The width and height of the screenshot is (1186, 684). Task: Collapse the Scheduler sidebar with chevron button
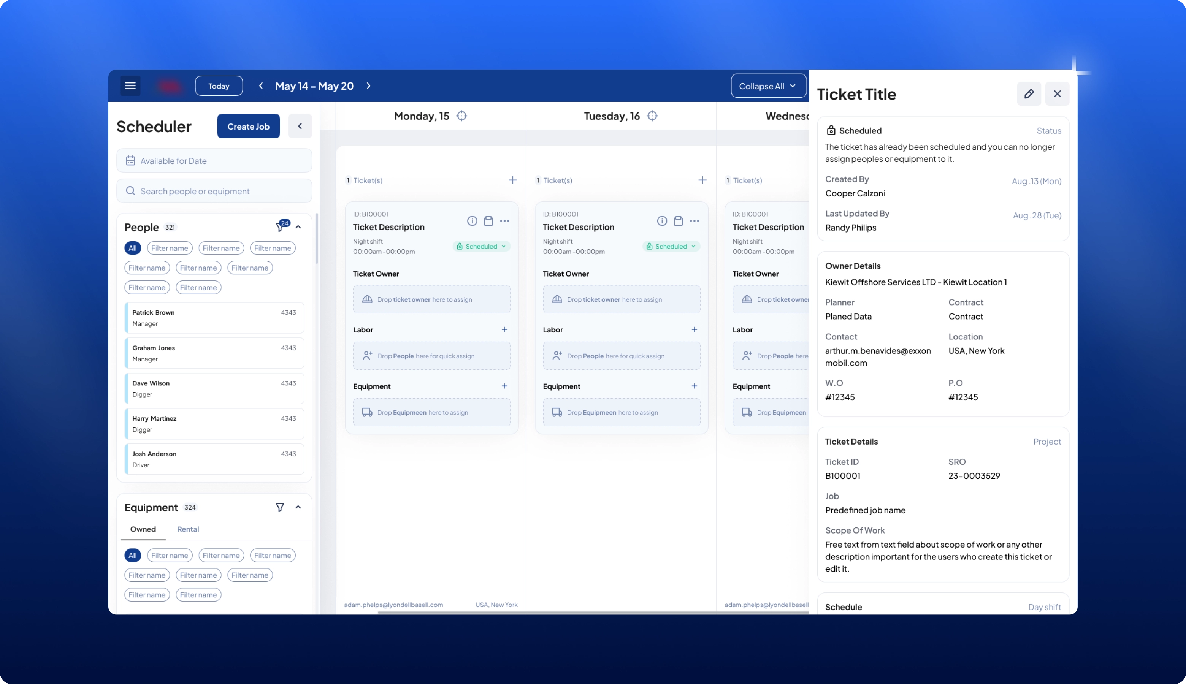(x=300, y=127)
